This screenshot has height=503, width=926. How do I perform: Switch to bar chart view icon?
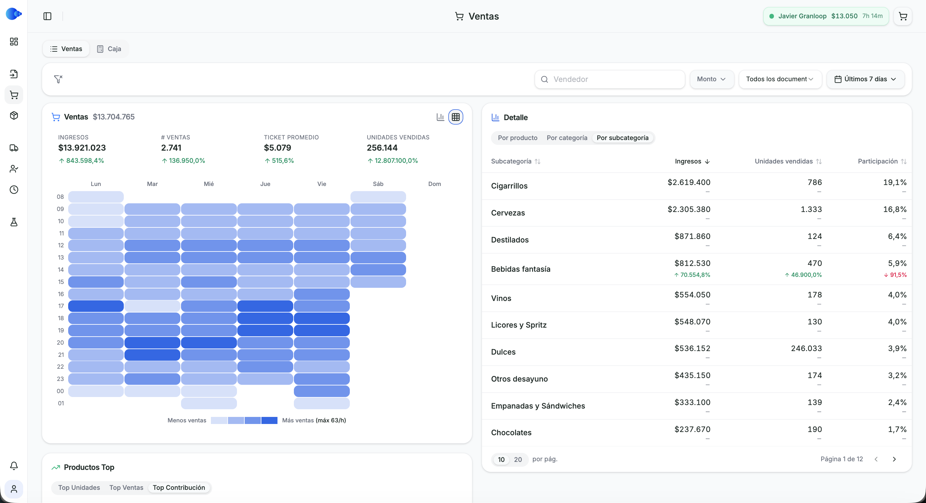(440, 117)
